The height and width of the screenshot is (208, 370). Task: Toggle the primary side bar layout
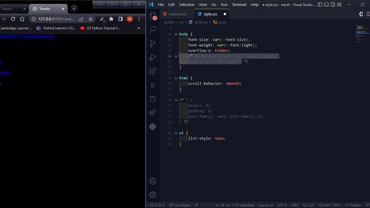320,5
